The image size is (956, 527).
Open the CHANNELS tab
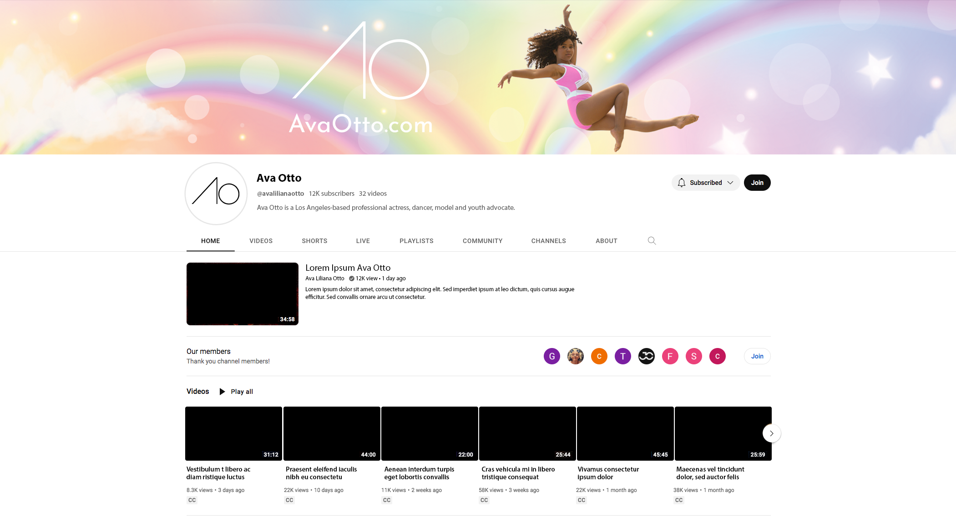(548, 241)
